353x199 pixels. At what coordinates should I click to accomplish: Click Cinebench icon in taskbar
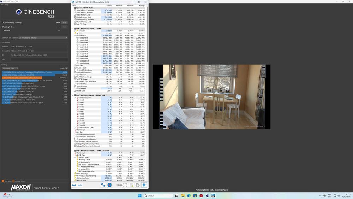tap(207, 195)
